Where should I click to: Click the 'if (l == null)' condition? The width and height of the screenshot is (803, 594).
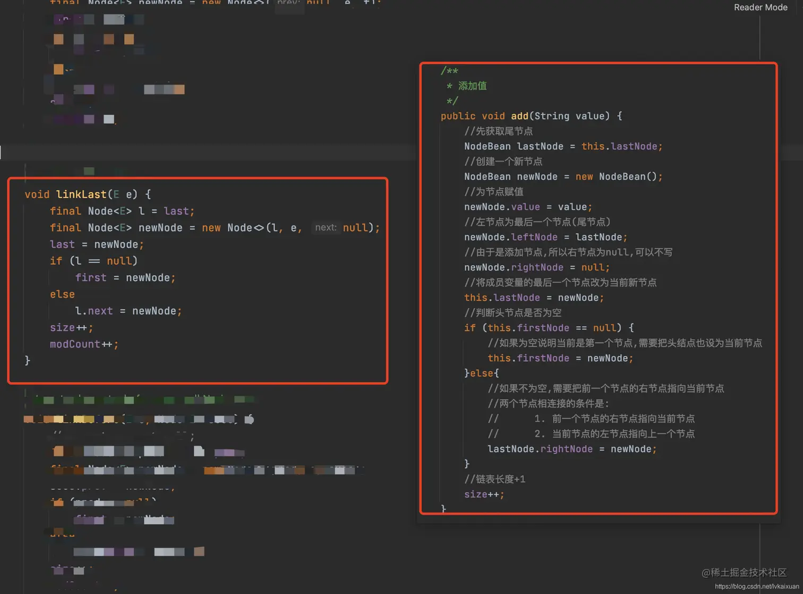[93, 261]
